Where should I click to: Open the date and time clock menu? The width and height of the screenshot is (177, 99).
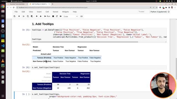pyautogui.click(x=91, y=1)
